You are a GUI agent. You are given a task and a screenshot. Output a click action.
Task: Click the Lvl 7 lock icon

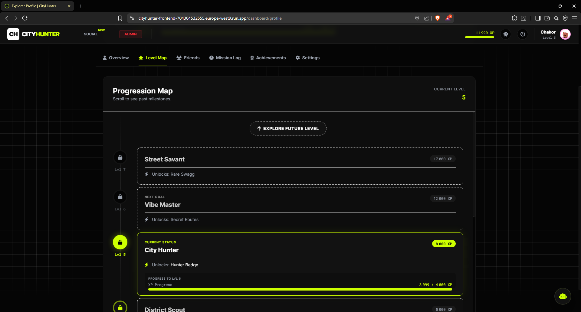(x=120, y=157)
